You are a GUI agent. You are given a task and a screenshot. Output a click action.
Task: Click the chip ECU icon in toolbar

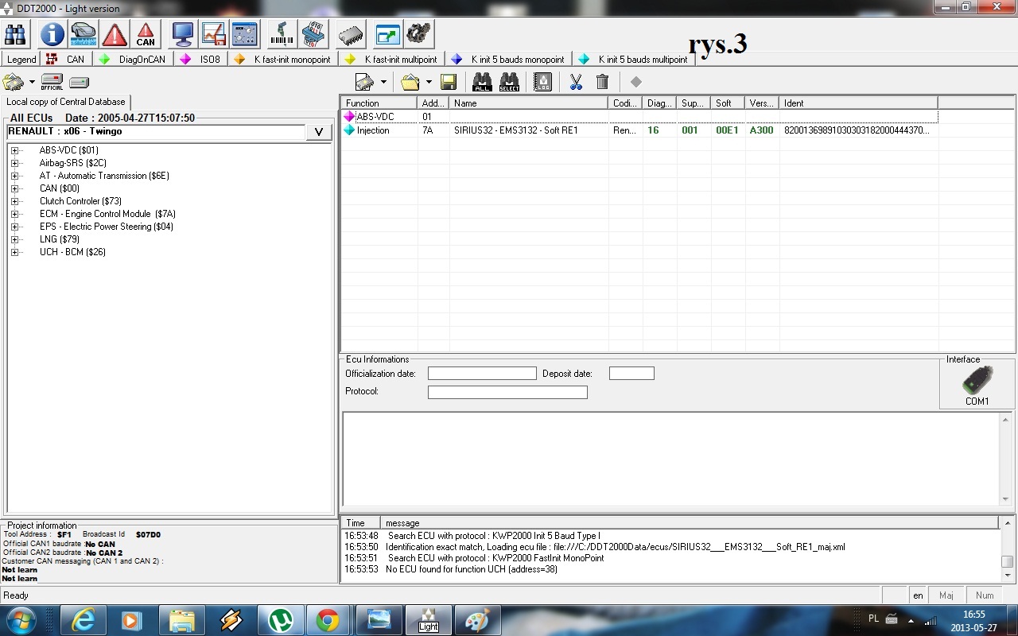351,34
